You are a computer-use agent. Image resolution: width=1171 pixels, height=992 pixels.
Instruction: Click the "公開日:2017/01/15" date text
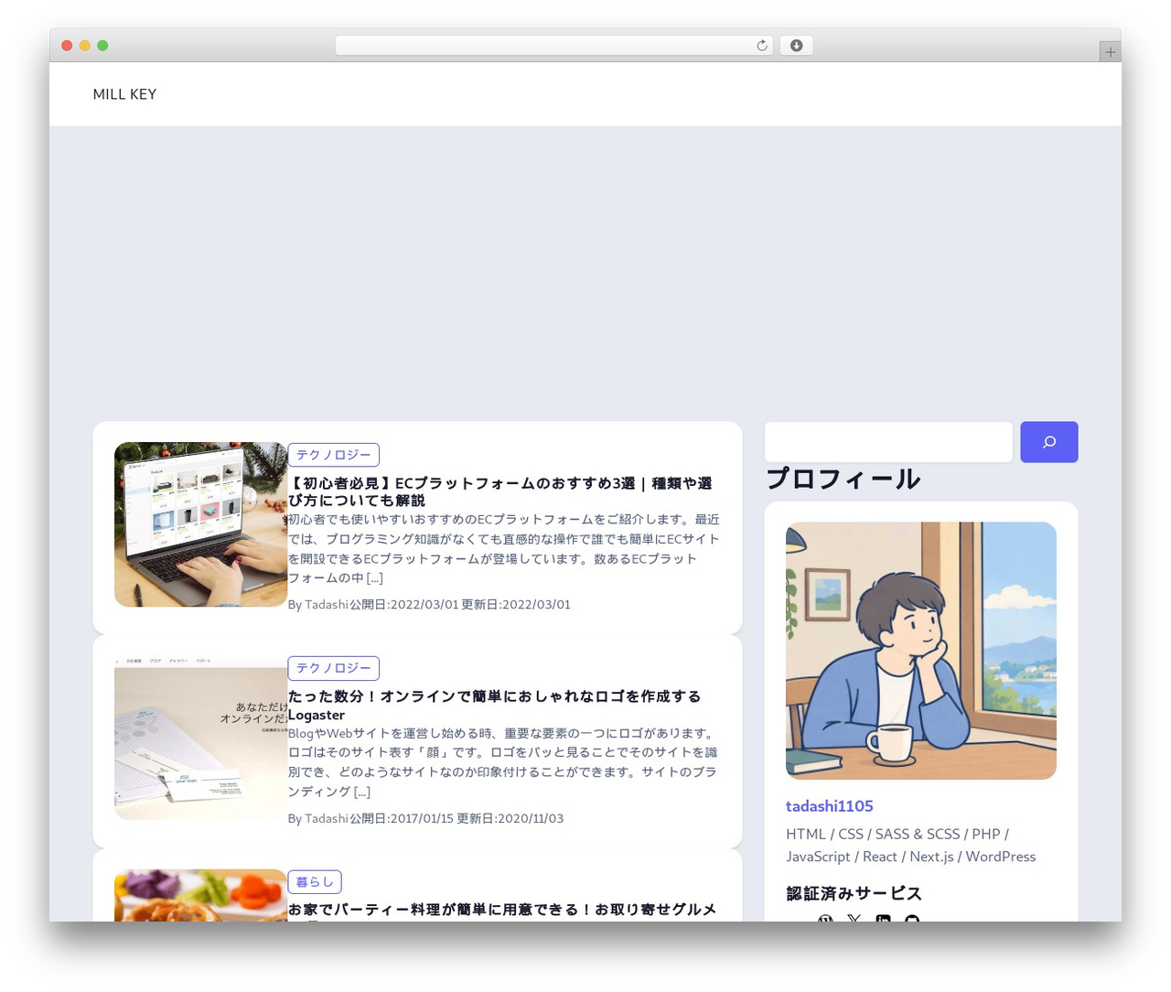point(402,818)
